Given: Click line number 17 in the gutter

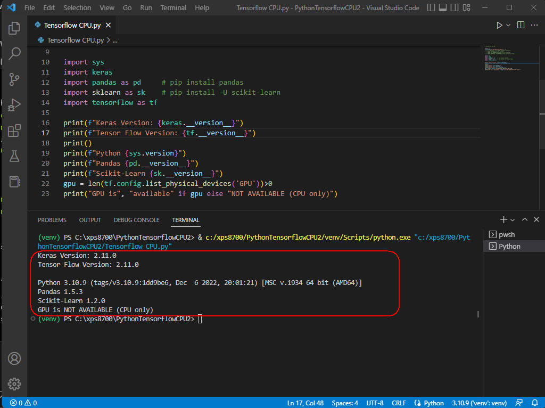Looking at the screenshot, I should tap(46, 133).
